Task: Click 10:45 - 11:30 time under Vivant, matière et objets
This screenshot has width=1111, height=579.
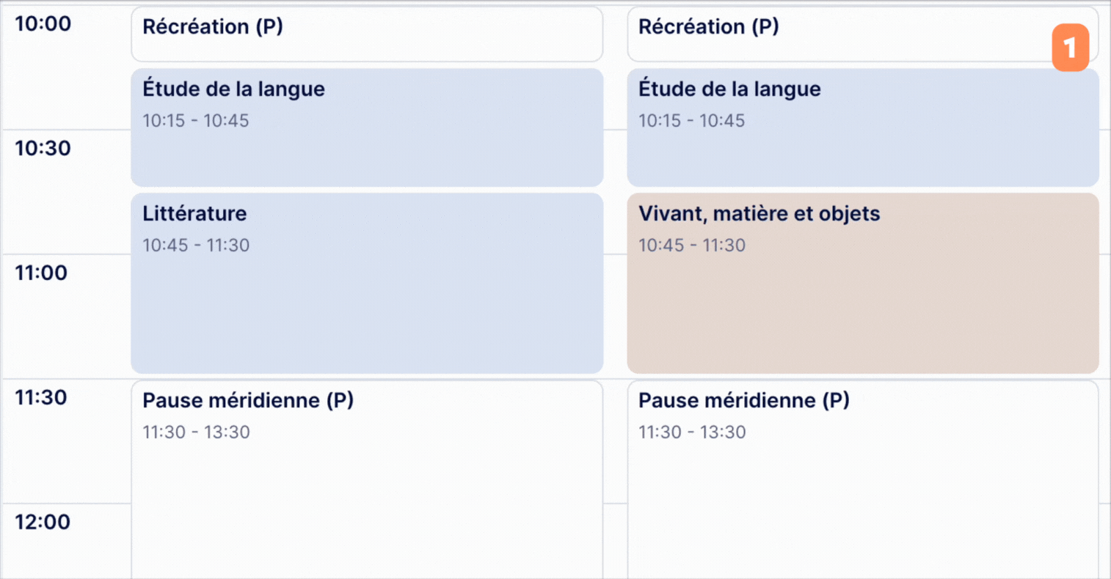Action: click(x=692, y=246)
